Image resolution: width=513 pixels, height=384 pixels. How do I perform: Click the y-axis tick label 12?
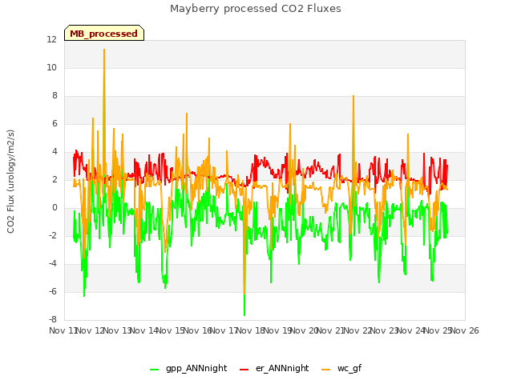(x=51, y=40)
